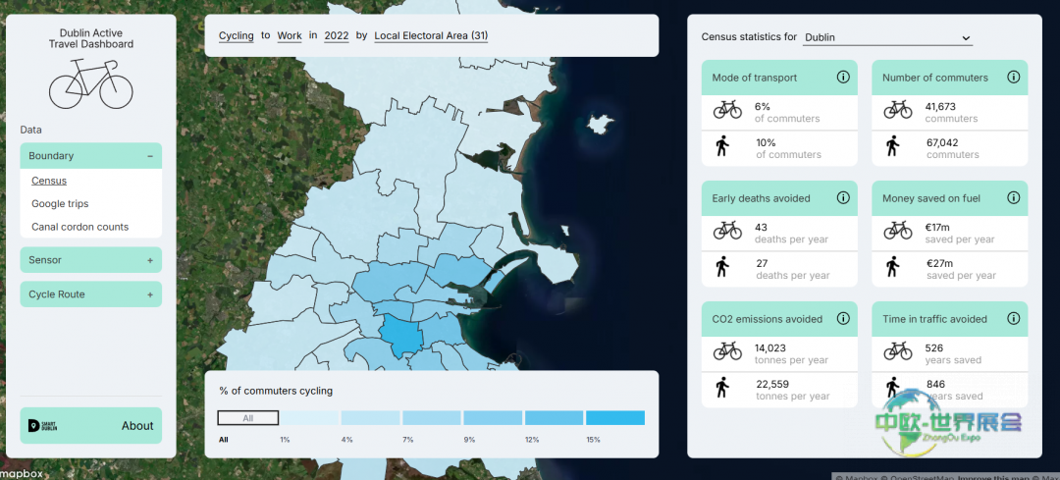Click bicycle icon beside 41,673 commuters
Screen dimensions: 1060x480
point(898,111)
